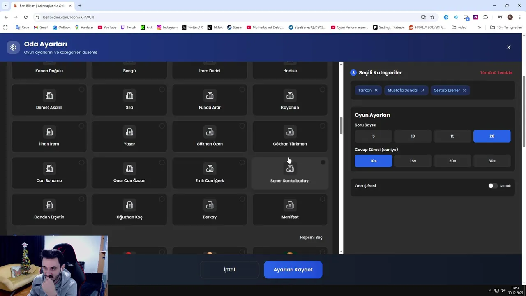Image resolution: width=526 pixels, height=296 pixels.
Task: Select the Demet Akalın category icon
Action: 49,95
